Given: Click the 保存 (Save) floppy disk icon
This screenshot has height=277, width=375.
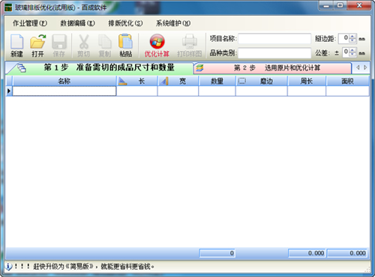Looking at the screenshot, I should pyautogui.click(x=59, y=46).
